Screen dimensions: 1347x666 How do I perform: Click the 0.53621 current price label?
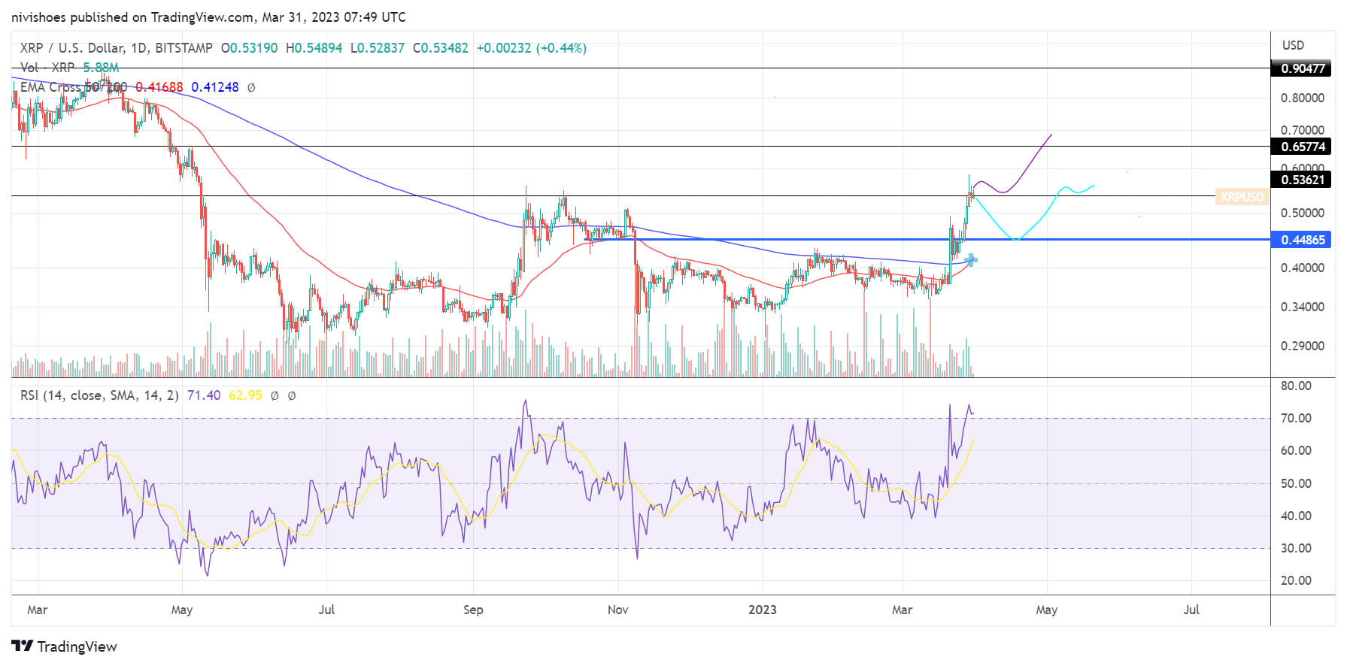(x=1303, y=180)
